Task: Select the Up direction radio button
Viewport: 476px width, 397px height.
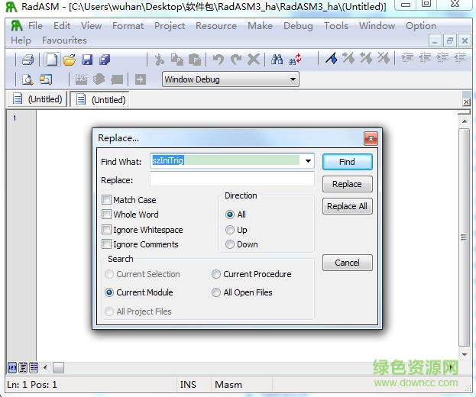Action: click(230, 230)
